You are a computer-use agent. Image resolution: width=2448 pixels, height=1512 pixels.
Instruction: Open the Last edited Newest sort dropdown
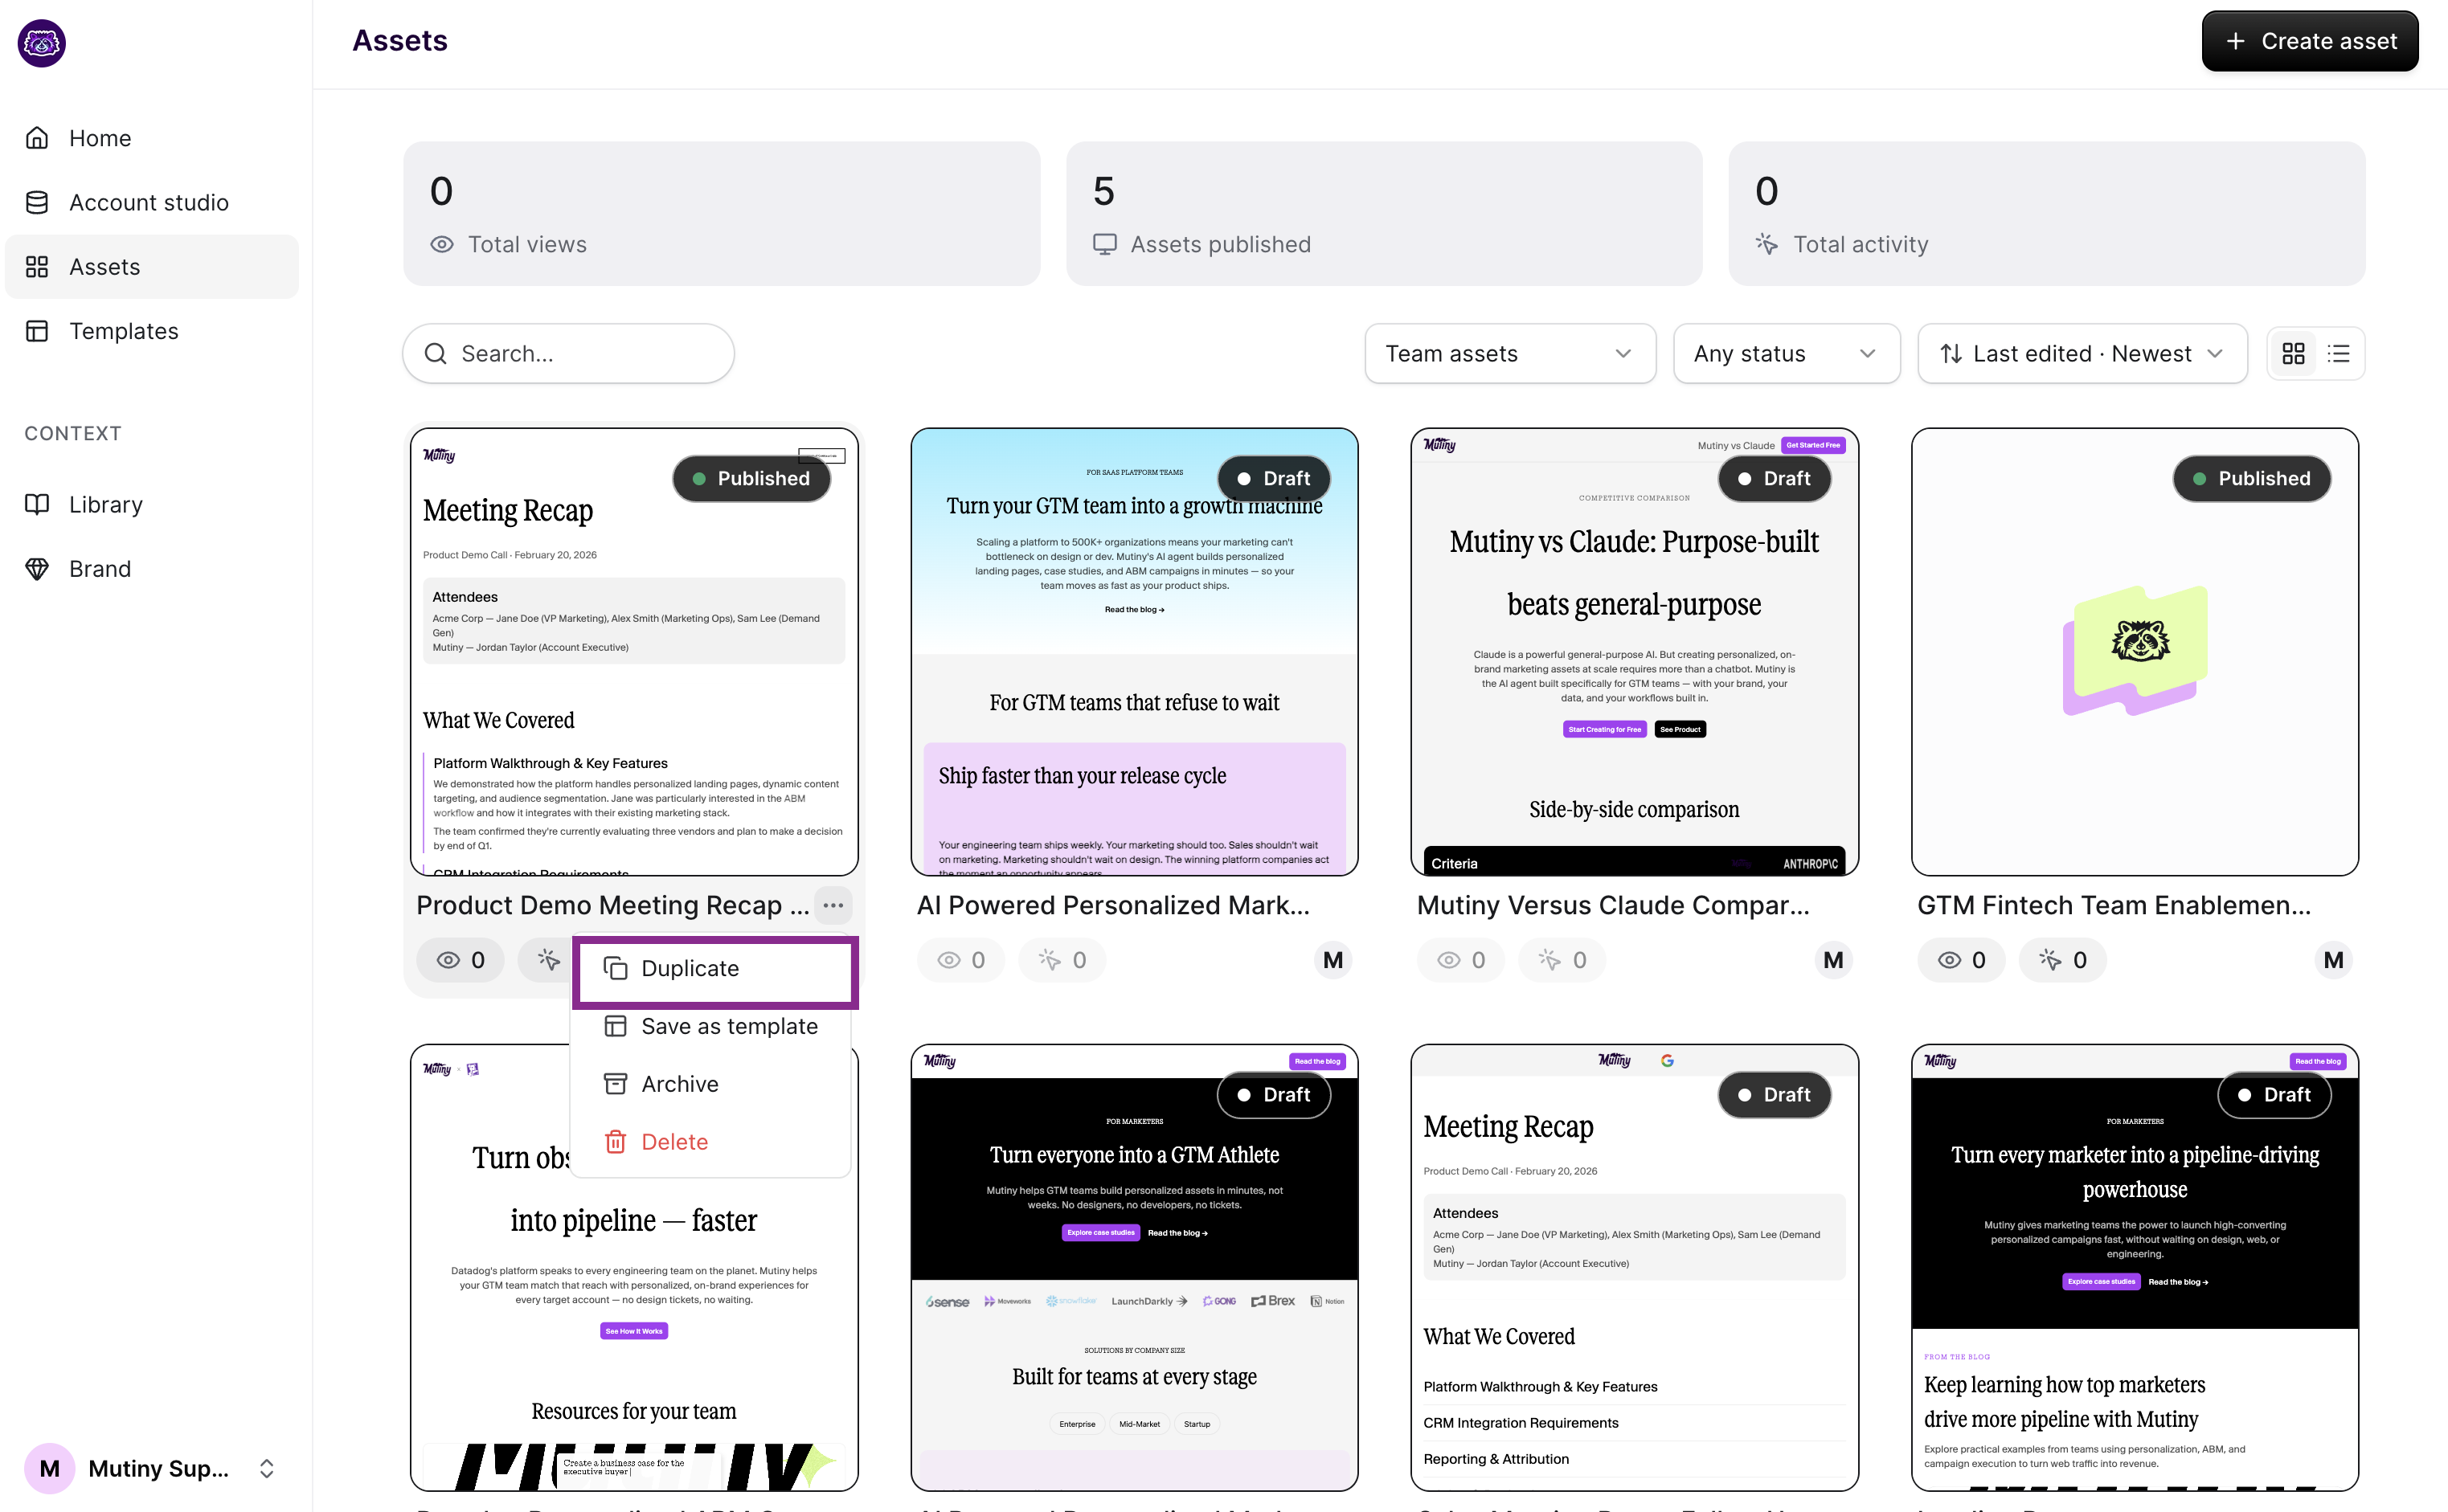2082,353
